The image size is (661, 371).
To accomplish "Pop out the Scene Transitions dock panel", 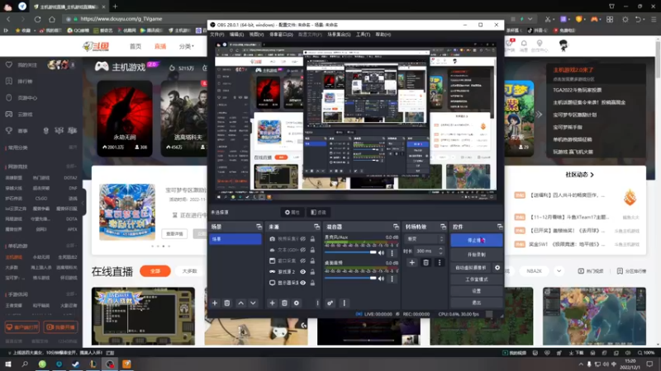I will [443, 227].
